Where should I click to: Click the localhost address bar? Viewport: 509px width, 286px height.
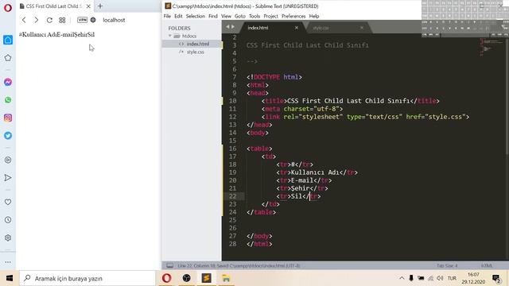114,20
